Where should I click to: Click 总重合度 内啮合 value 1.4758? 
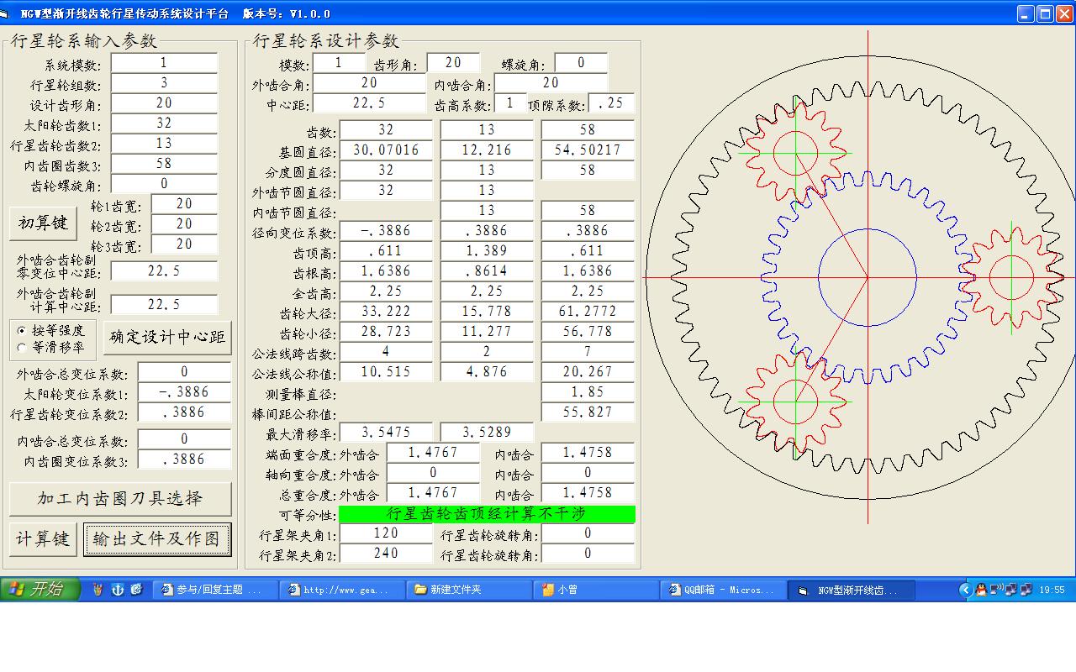pos(588,492)
